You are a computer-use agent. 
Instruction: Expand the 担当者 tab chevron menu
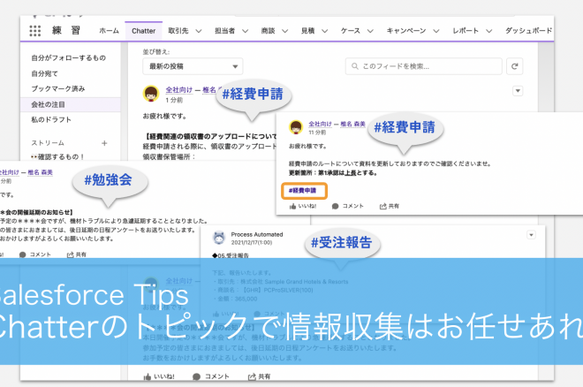click(x=246, y=31)
